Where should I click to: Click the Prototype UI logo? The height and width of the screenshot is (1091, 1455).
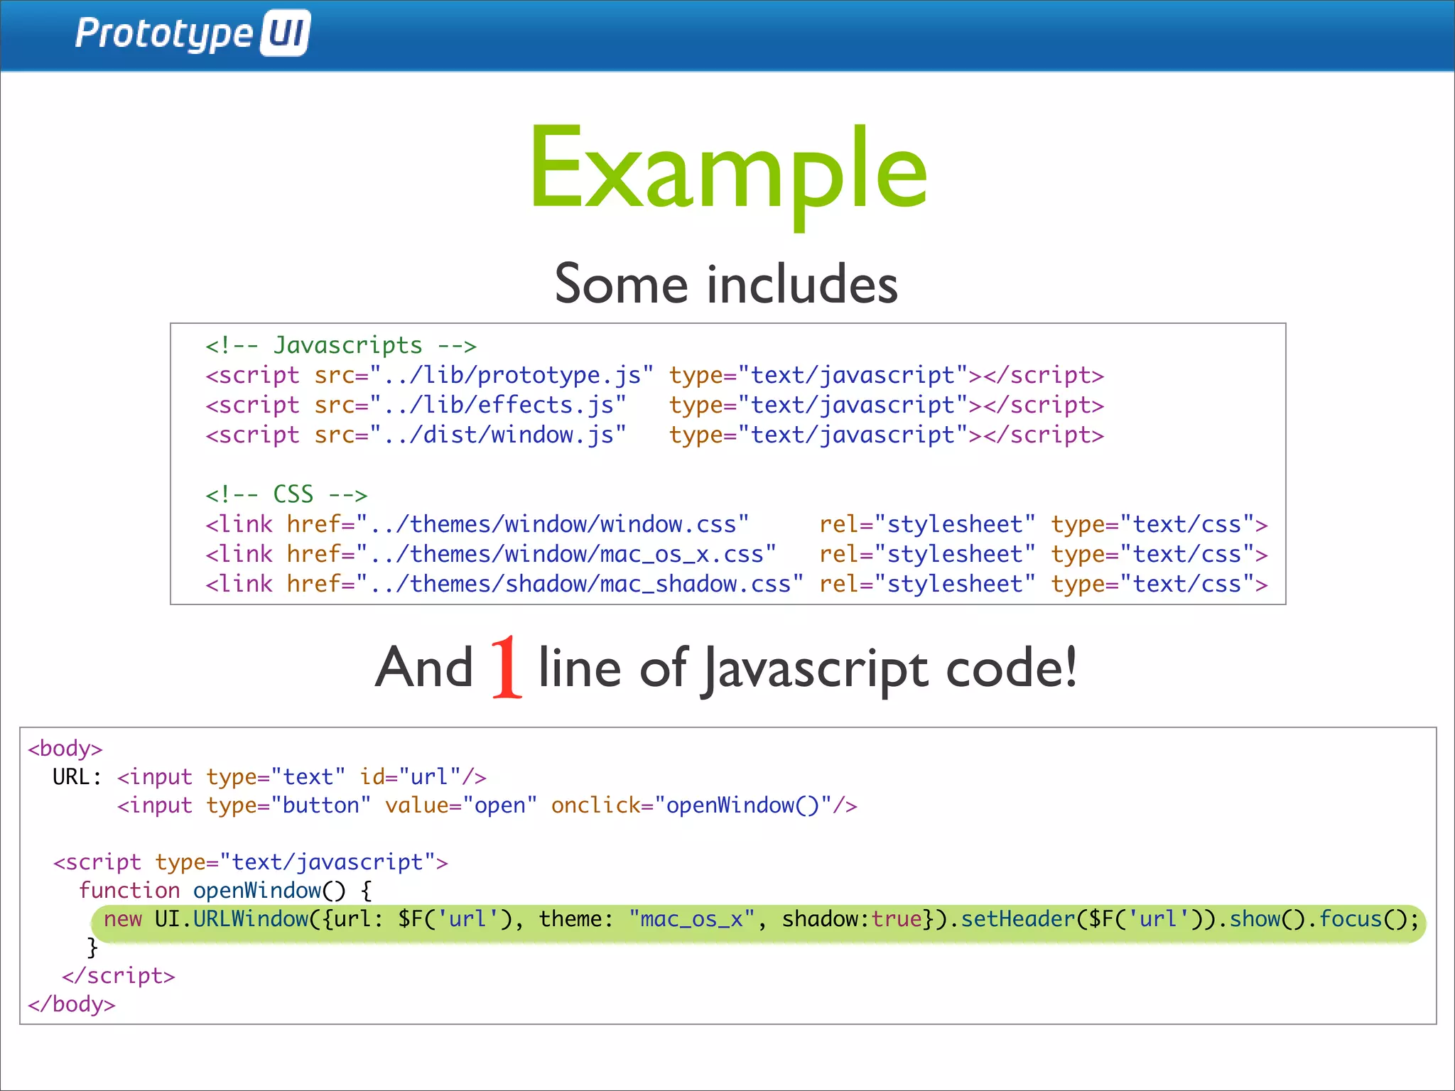click(192, 33)
